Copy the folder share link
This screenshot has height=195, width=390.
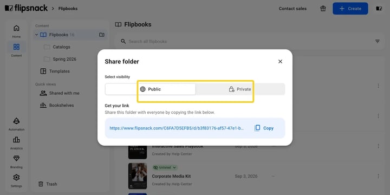264,128
